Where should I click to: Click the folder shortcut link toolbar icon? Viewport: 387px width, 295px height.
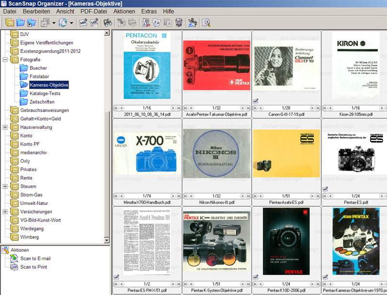coord(31,22)
